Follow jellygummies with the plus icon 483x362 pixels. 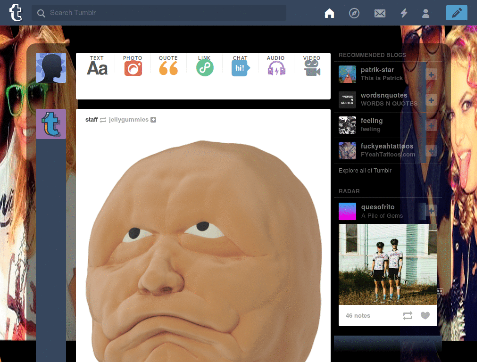point(153,120)
